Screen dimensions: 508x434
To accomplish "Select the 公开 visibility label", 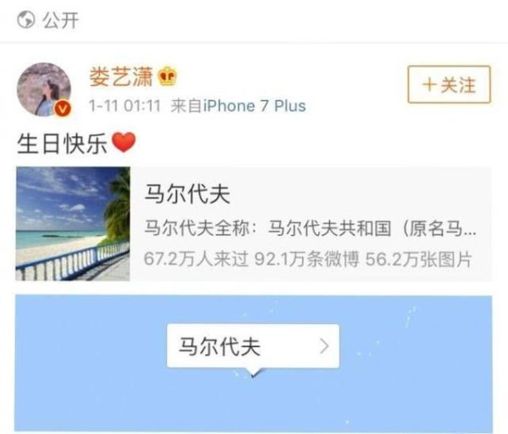I will [x=61, y=20].
